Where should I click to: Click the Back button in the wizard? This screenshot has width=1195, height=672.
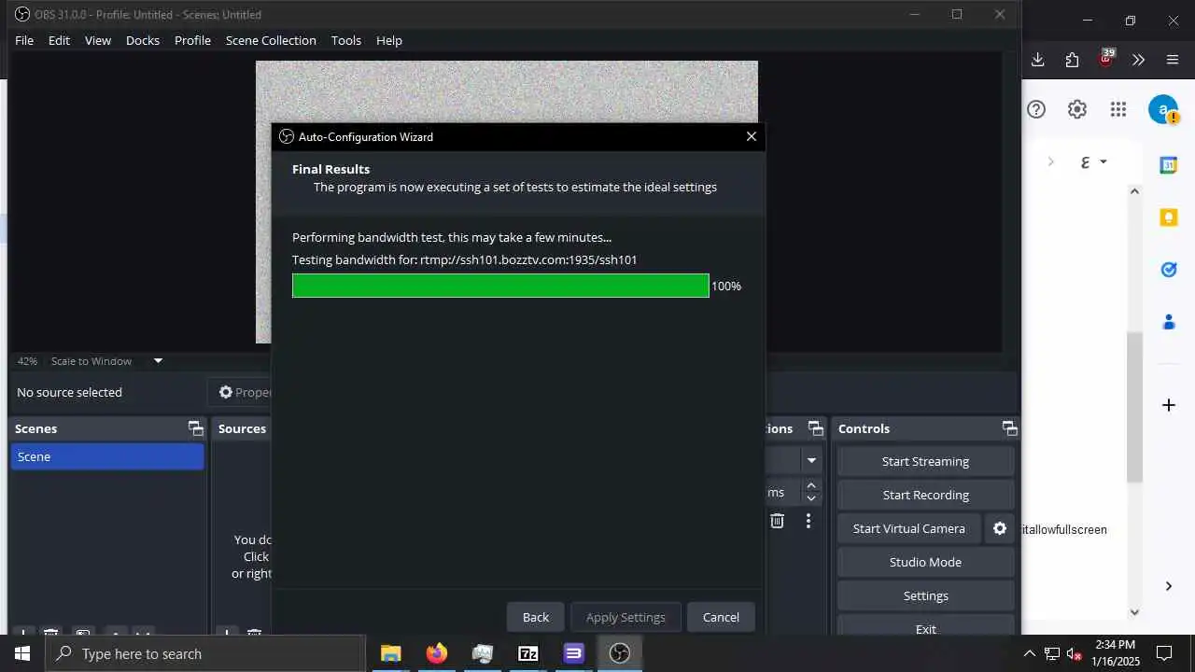click(x=536, y=617)
